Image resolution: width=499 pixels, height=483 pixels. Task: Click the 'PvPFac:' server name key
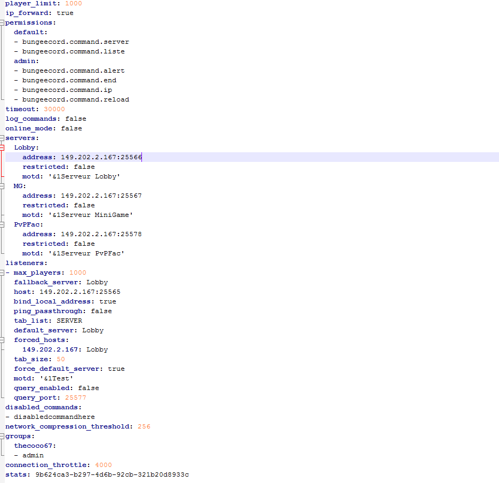pyautogui.click(x=28, y=224)
